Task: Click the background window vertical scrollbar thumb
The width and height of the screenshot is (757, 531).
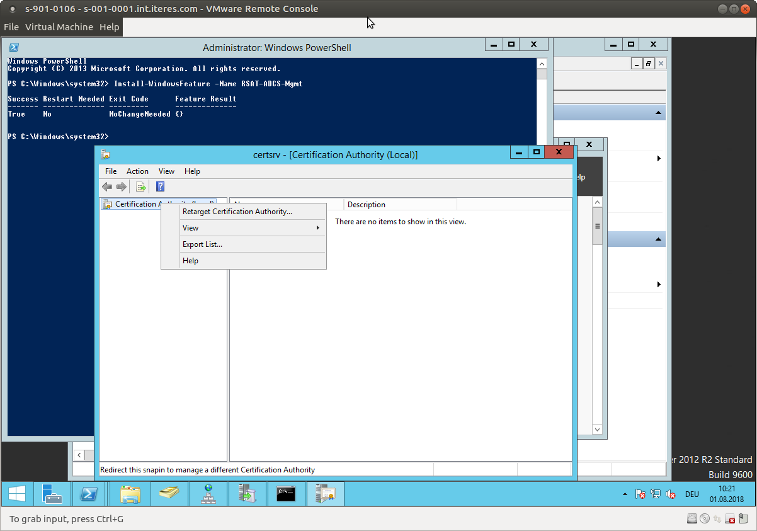Action: coord(598,226)
